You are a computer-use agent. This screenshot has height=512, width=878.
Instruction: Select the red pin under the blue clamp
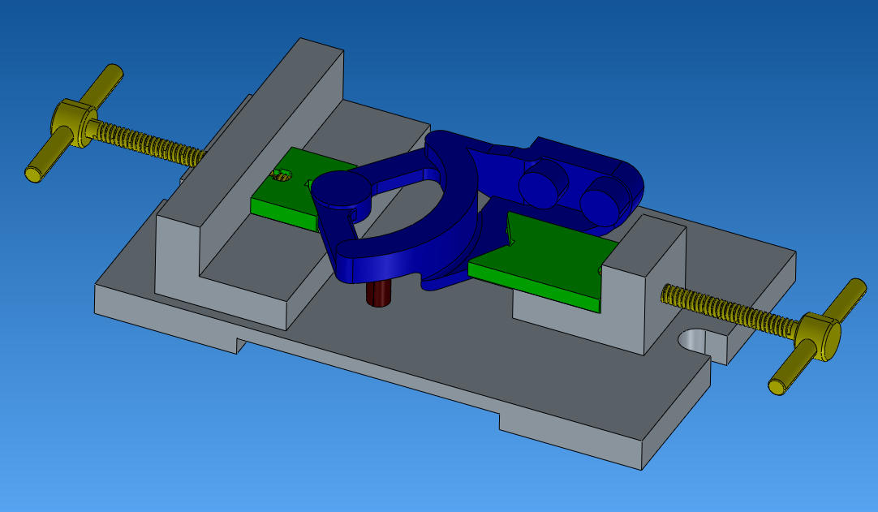coord(377,294)
